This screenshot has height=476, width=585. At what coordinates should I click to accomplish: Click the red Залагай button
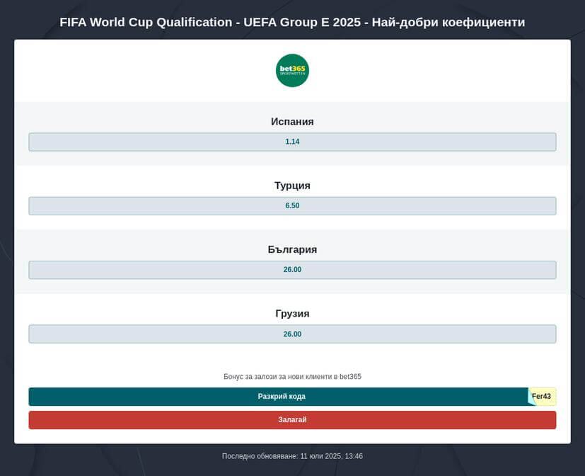(x=292, y=420)
